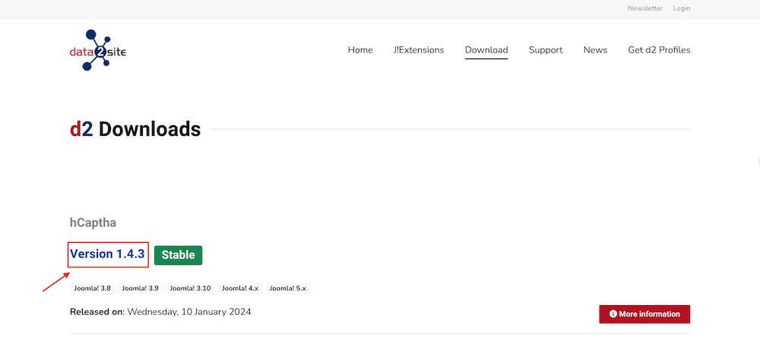Go to the News menu item
The height and width of the screenshot is (359, 760).
[x=595, y=50]
